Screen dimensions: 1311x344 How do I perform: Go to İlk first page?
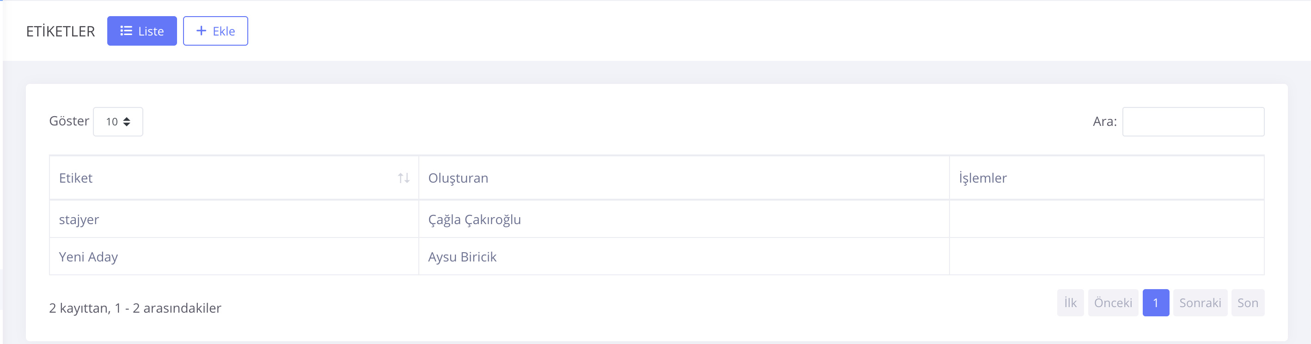click(1070, 303)
